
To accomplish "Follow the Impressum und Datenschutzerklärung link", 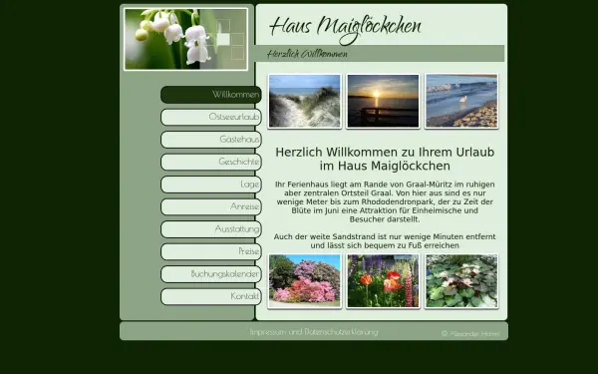I will 314,332.
